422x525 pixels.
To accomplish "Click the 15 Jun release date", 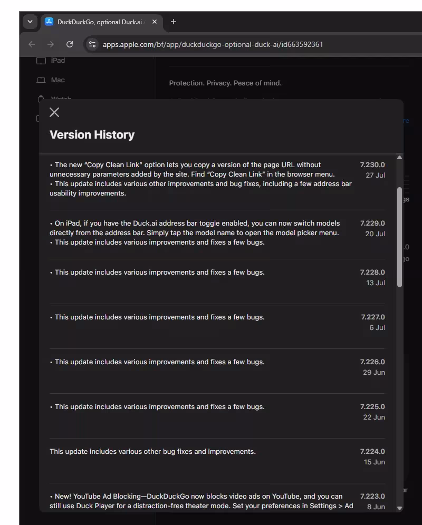I will (x=375, y=462).
